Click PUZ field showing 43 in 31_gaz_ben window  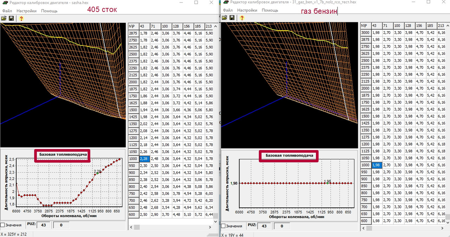[x=264, y=226]
